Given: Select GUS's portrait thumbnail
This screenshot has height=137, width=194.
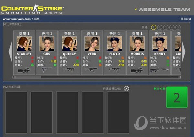Looking at the screenshot, I should point(47,44).
